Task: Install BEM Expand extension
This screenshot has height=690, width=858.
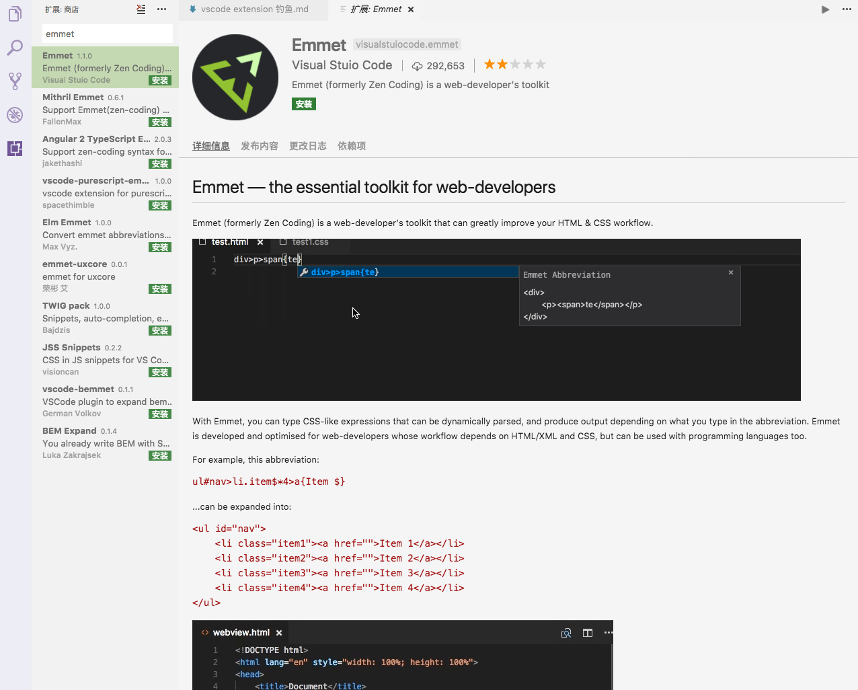Action: pyautogui.click(x=160, y=456)
